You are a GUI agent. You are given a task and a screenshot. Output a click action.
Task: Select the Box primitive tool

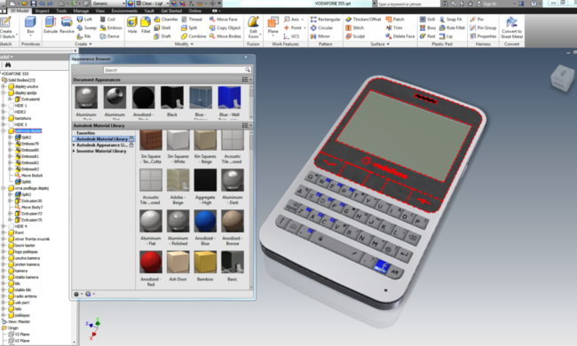point(30,26)
